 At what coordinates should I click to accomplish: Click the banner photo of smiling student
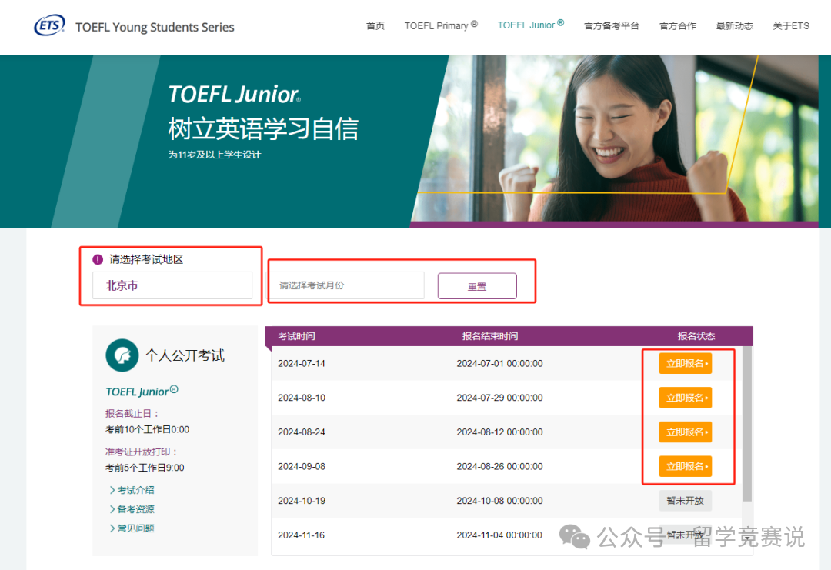[x=615, y=138]
